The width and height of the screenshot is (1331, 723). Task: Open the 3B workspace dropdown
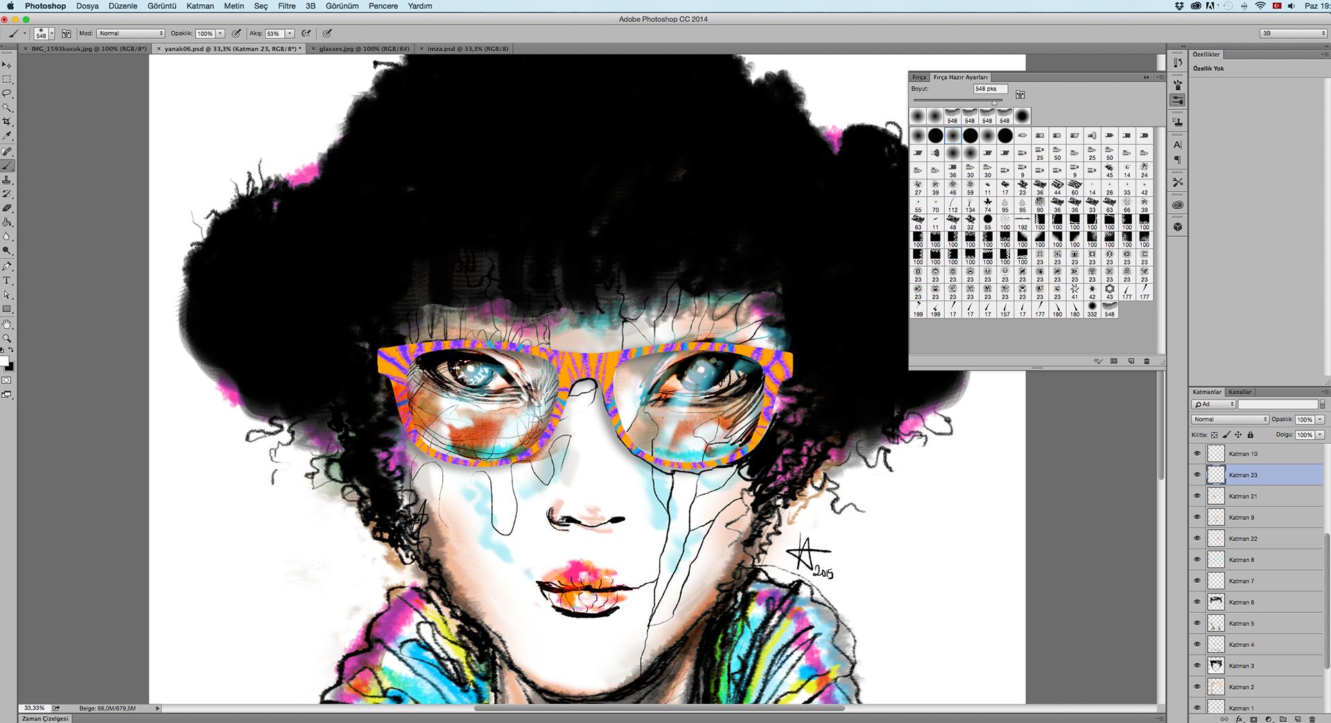(1294, 33)
